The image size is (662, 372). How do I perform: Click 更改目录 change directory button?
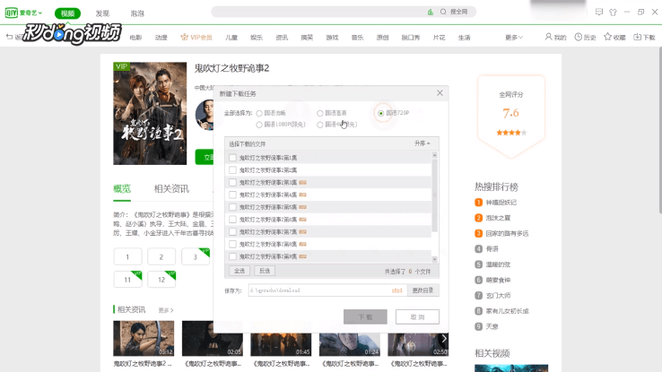[423, 290]
